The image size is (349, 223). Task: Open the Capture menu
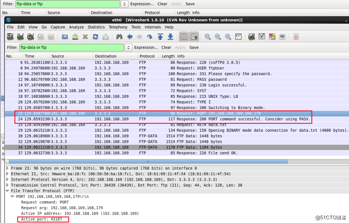[x=58, y=27]
